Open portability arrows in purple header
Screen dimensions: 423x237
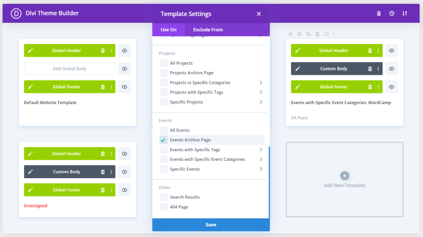coord(405,13)
